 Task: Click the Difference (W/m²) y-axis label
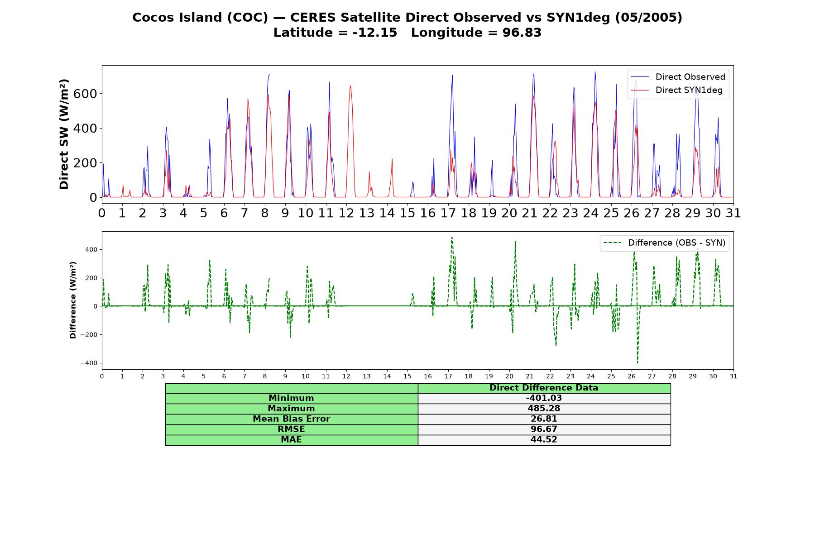point(73,300)
